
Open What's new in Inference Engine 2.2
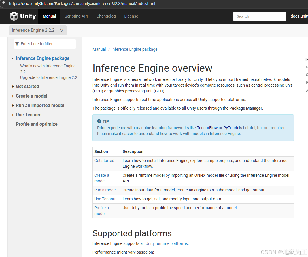[x=48, y=69]
